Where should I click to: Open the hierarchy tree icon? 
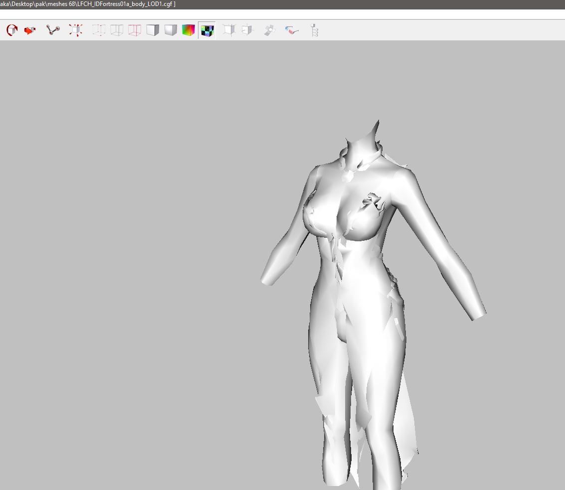click(314, 30)
